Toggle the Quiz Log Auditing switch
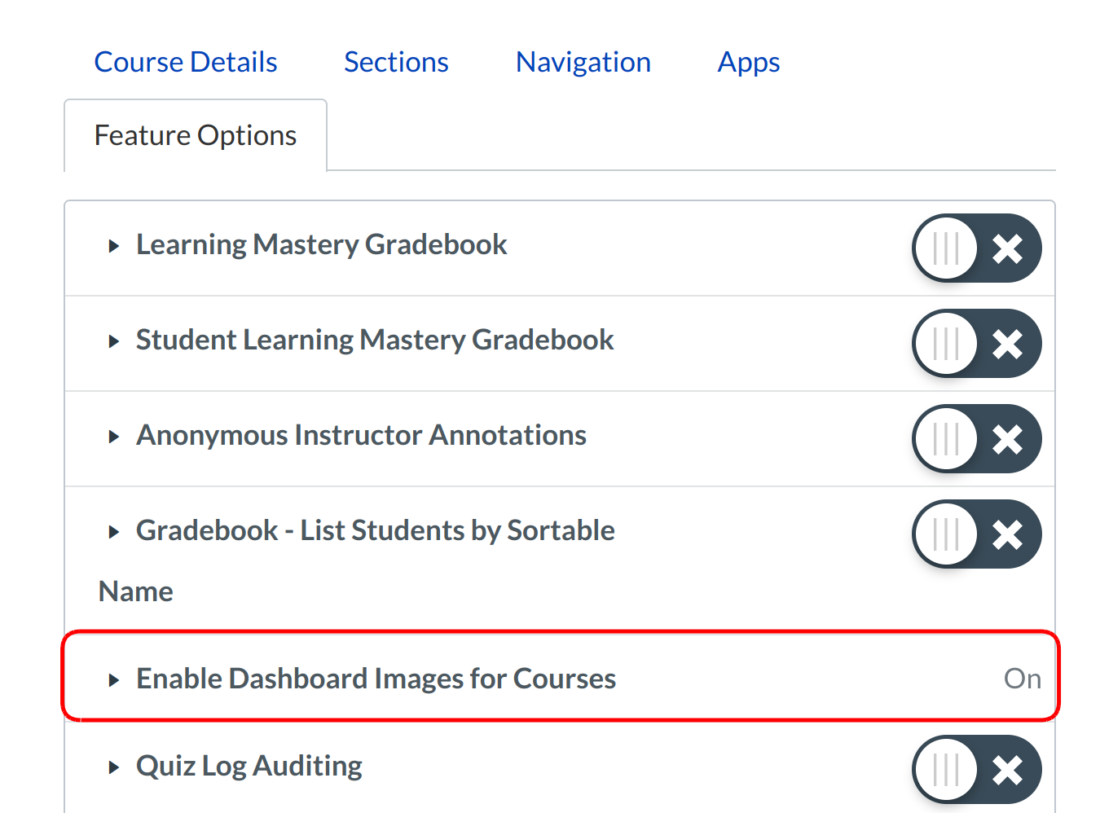This screenshot has width=1100, height=813. pyautogui.click(x=976, y=769)
